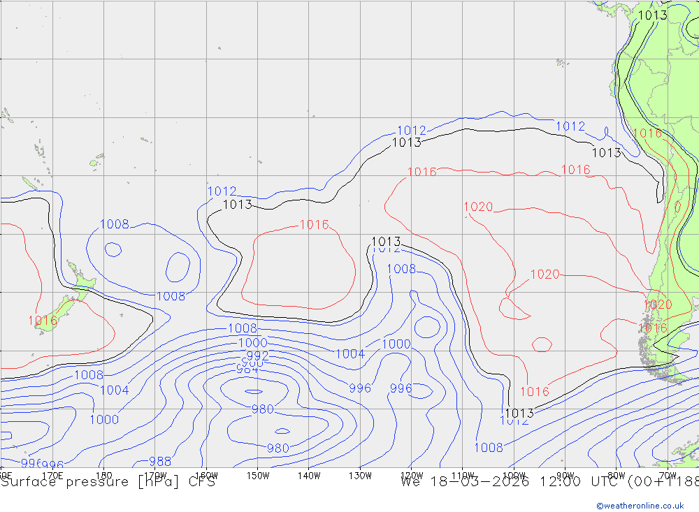Click the 992 isobar label
This screenshot has width=699, height=512.
[257, 356]
